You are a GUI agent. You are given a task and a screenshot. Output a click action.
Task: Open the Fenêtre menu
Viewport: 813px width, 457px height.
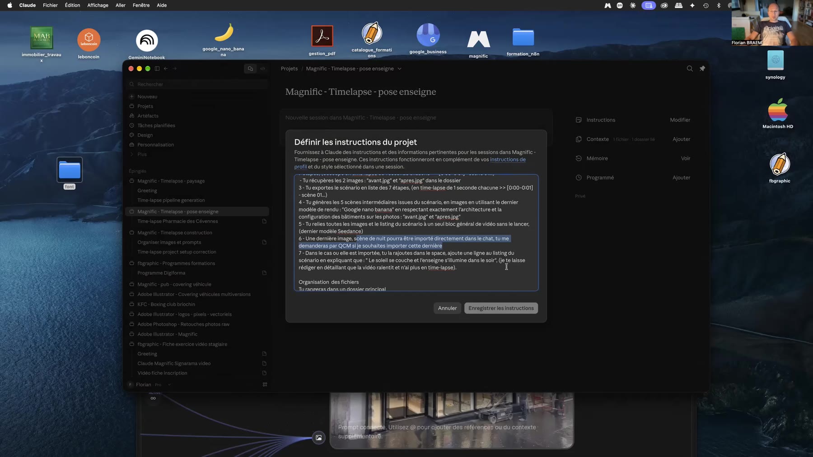pos(141,5)
